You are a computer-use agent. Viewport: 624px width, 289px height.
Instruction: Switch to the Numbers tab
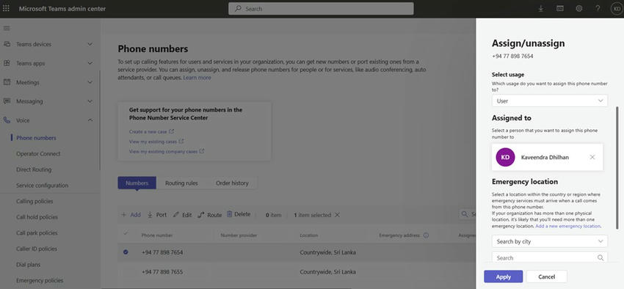coord(137,183)
